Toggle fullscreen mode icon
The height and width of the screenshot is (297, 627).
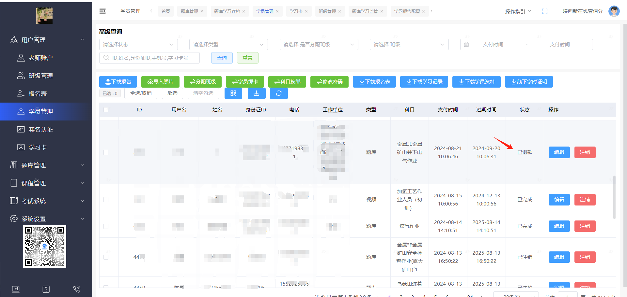545,11
